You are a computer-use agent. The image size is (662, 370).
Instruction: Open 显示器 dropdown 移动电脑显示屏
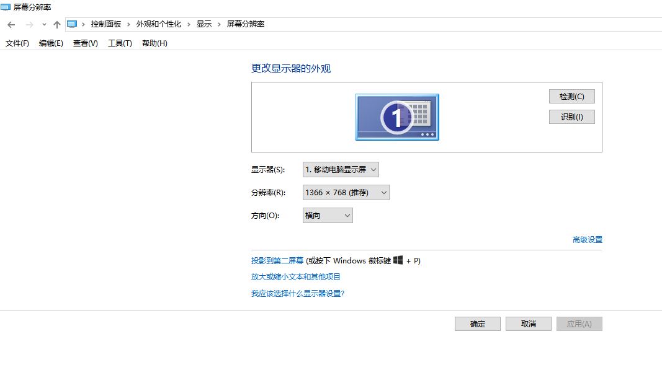(x=341, y=170)
